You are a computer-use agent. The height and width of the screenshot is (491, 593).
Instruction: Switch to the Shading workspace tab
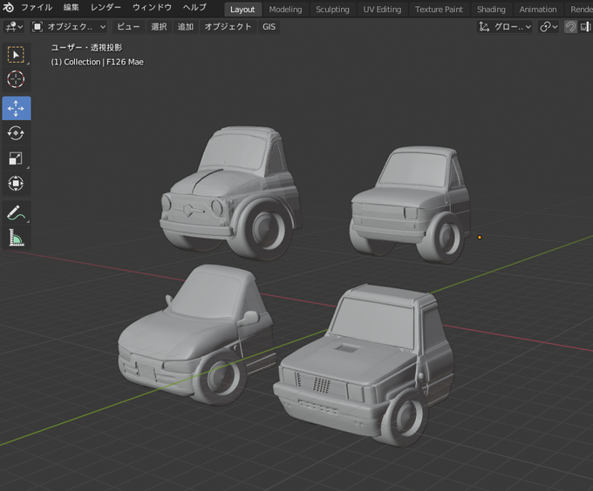491,10
